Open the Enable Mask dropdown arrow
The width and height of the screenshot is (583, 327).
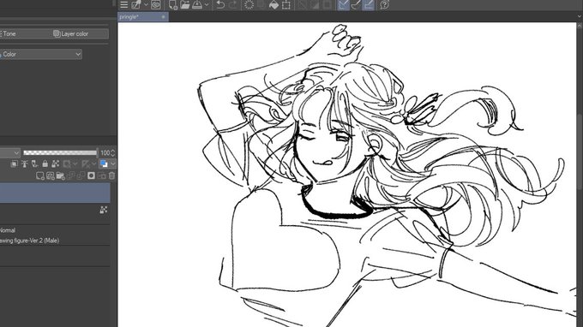tap(75, 163)
